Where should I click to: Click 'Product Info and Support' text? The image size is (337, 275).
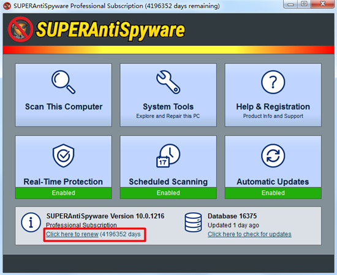tap(273, 116)
